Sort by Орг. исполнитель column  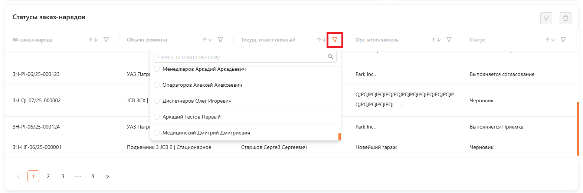click(436, 40)
